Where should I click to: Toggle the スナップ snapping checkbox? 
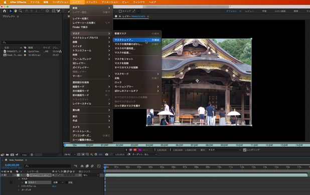pos(120,11)
